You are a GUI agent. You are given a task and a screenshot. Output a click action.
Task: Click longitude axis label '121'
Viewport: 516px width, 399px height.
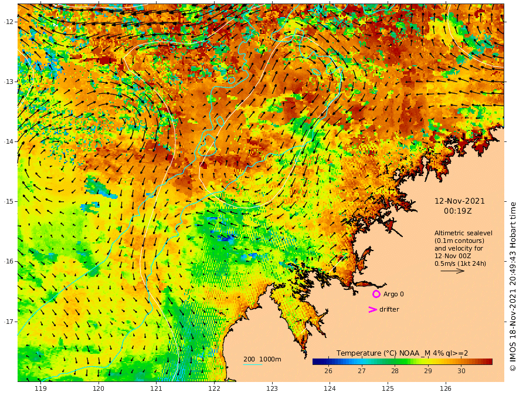pyautogui.click(x=156, y=388)
